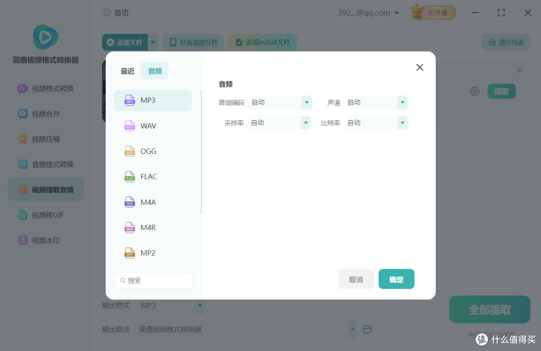
Task: Open 音频格式转换 in the sidebar
Action: [x=46, y=164]
